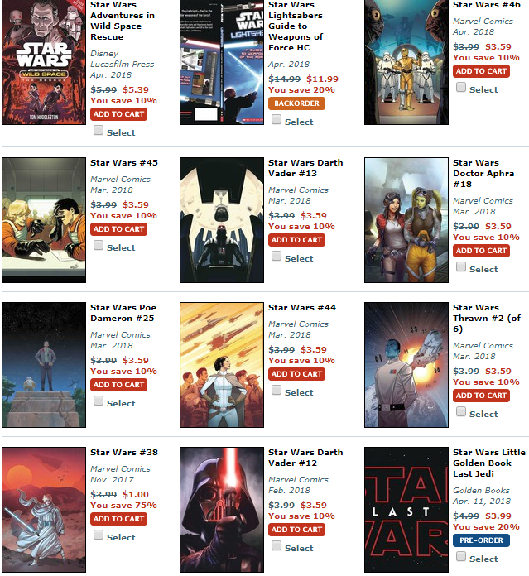Open the Thrawn #2 cover thumbnail
This screenshot has height=576, width=529.
coord(406,365)
